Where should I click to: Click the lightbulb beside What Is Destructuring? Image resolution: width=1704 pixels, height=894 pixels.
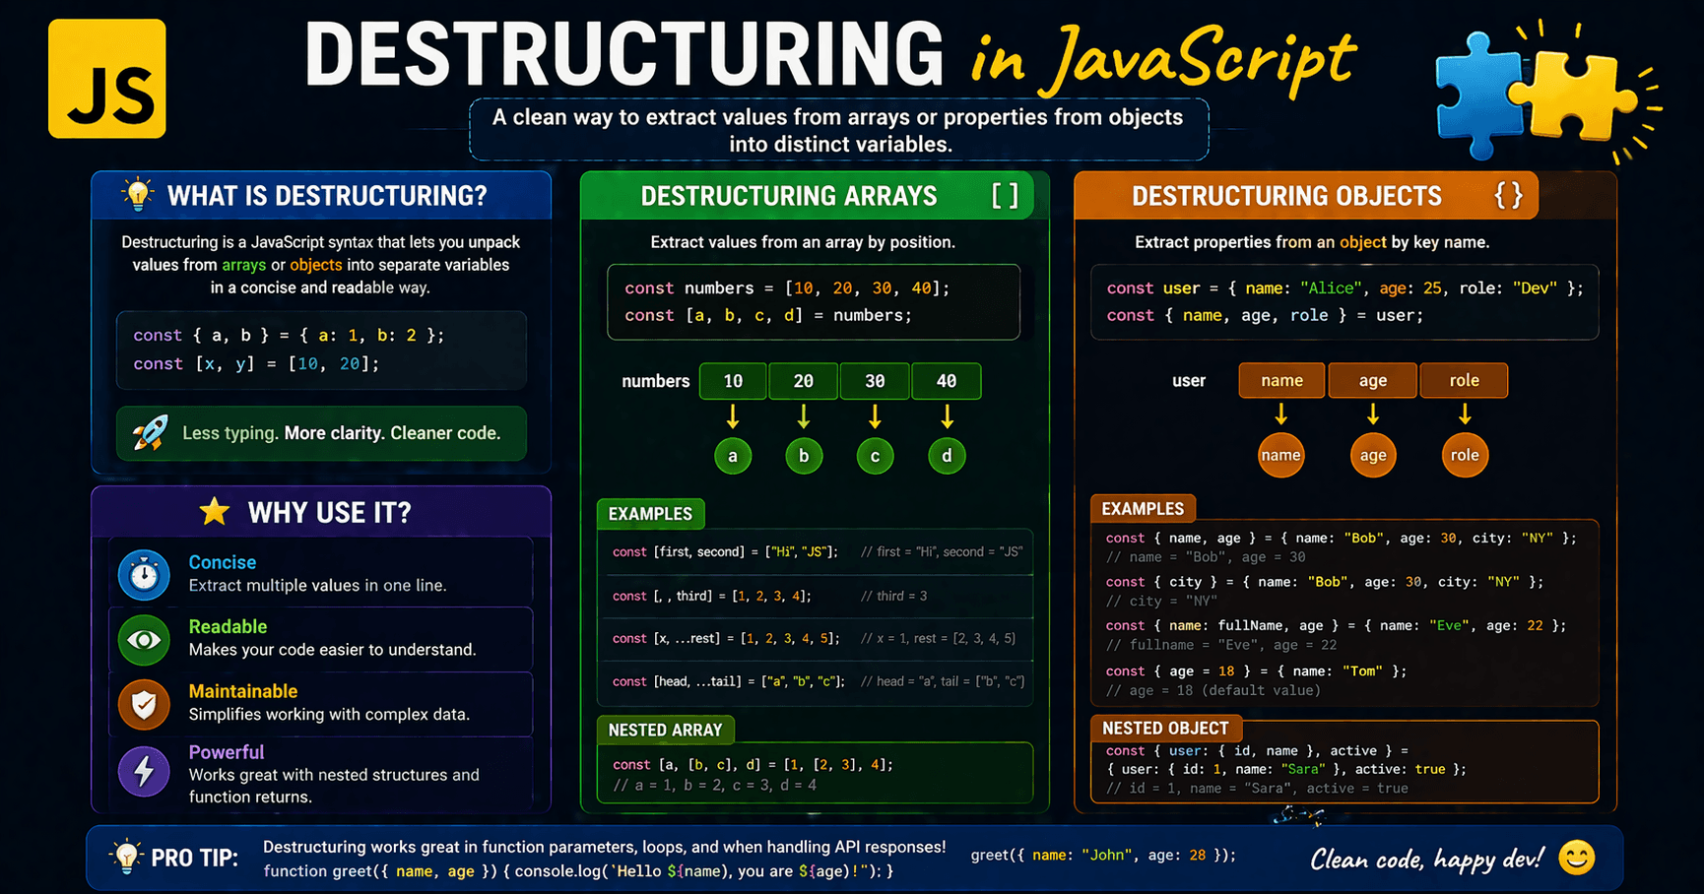click(138, 194)
